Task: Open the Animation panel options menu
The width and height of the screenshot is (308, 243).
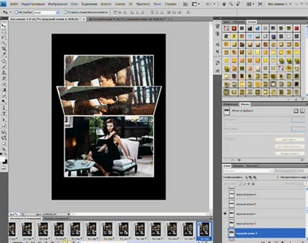Action: (x=211, y=218)
